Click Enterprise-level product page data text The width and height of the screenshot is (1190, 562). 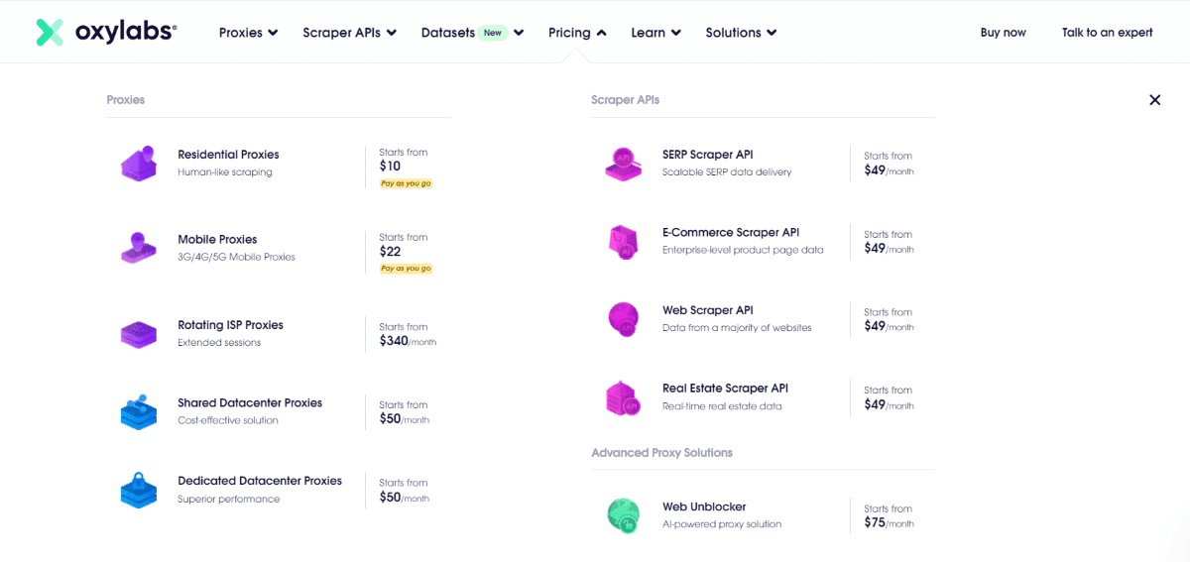coord(743,251)
